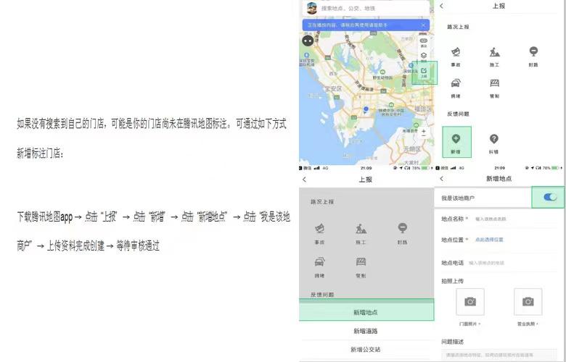Tap the profile avatar on the map screen
Screen dimensions: 566x362
[x=311, y=8]
